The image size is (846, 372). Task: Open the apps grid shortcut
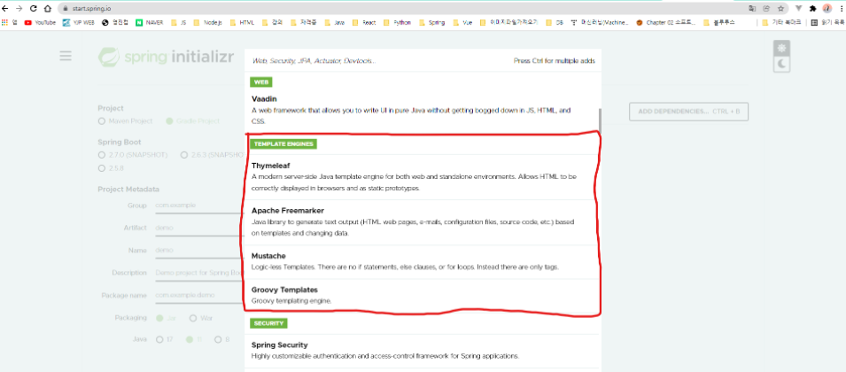[x=10, y=23]
